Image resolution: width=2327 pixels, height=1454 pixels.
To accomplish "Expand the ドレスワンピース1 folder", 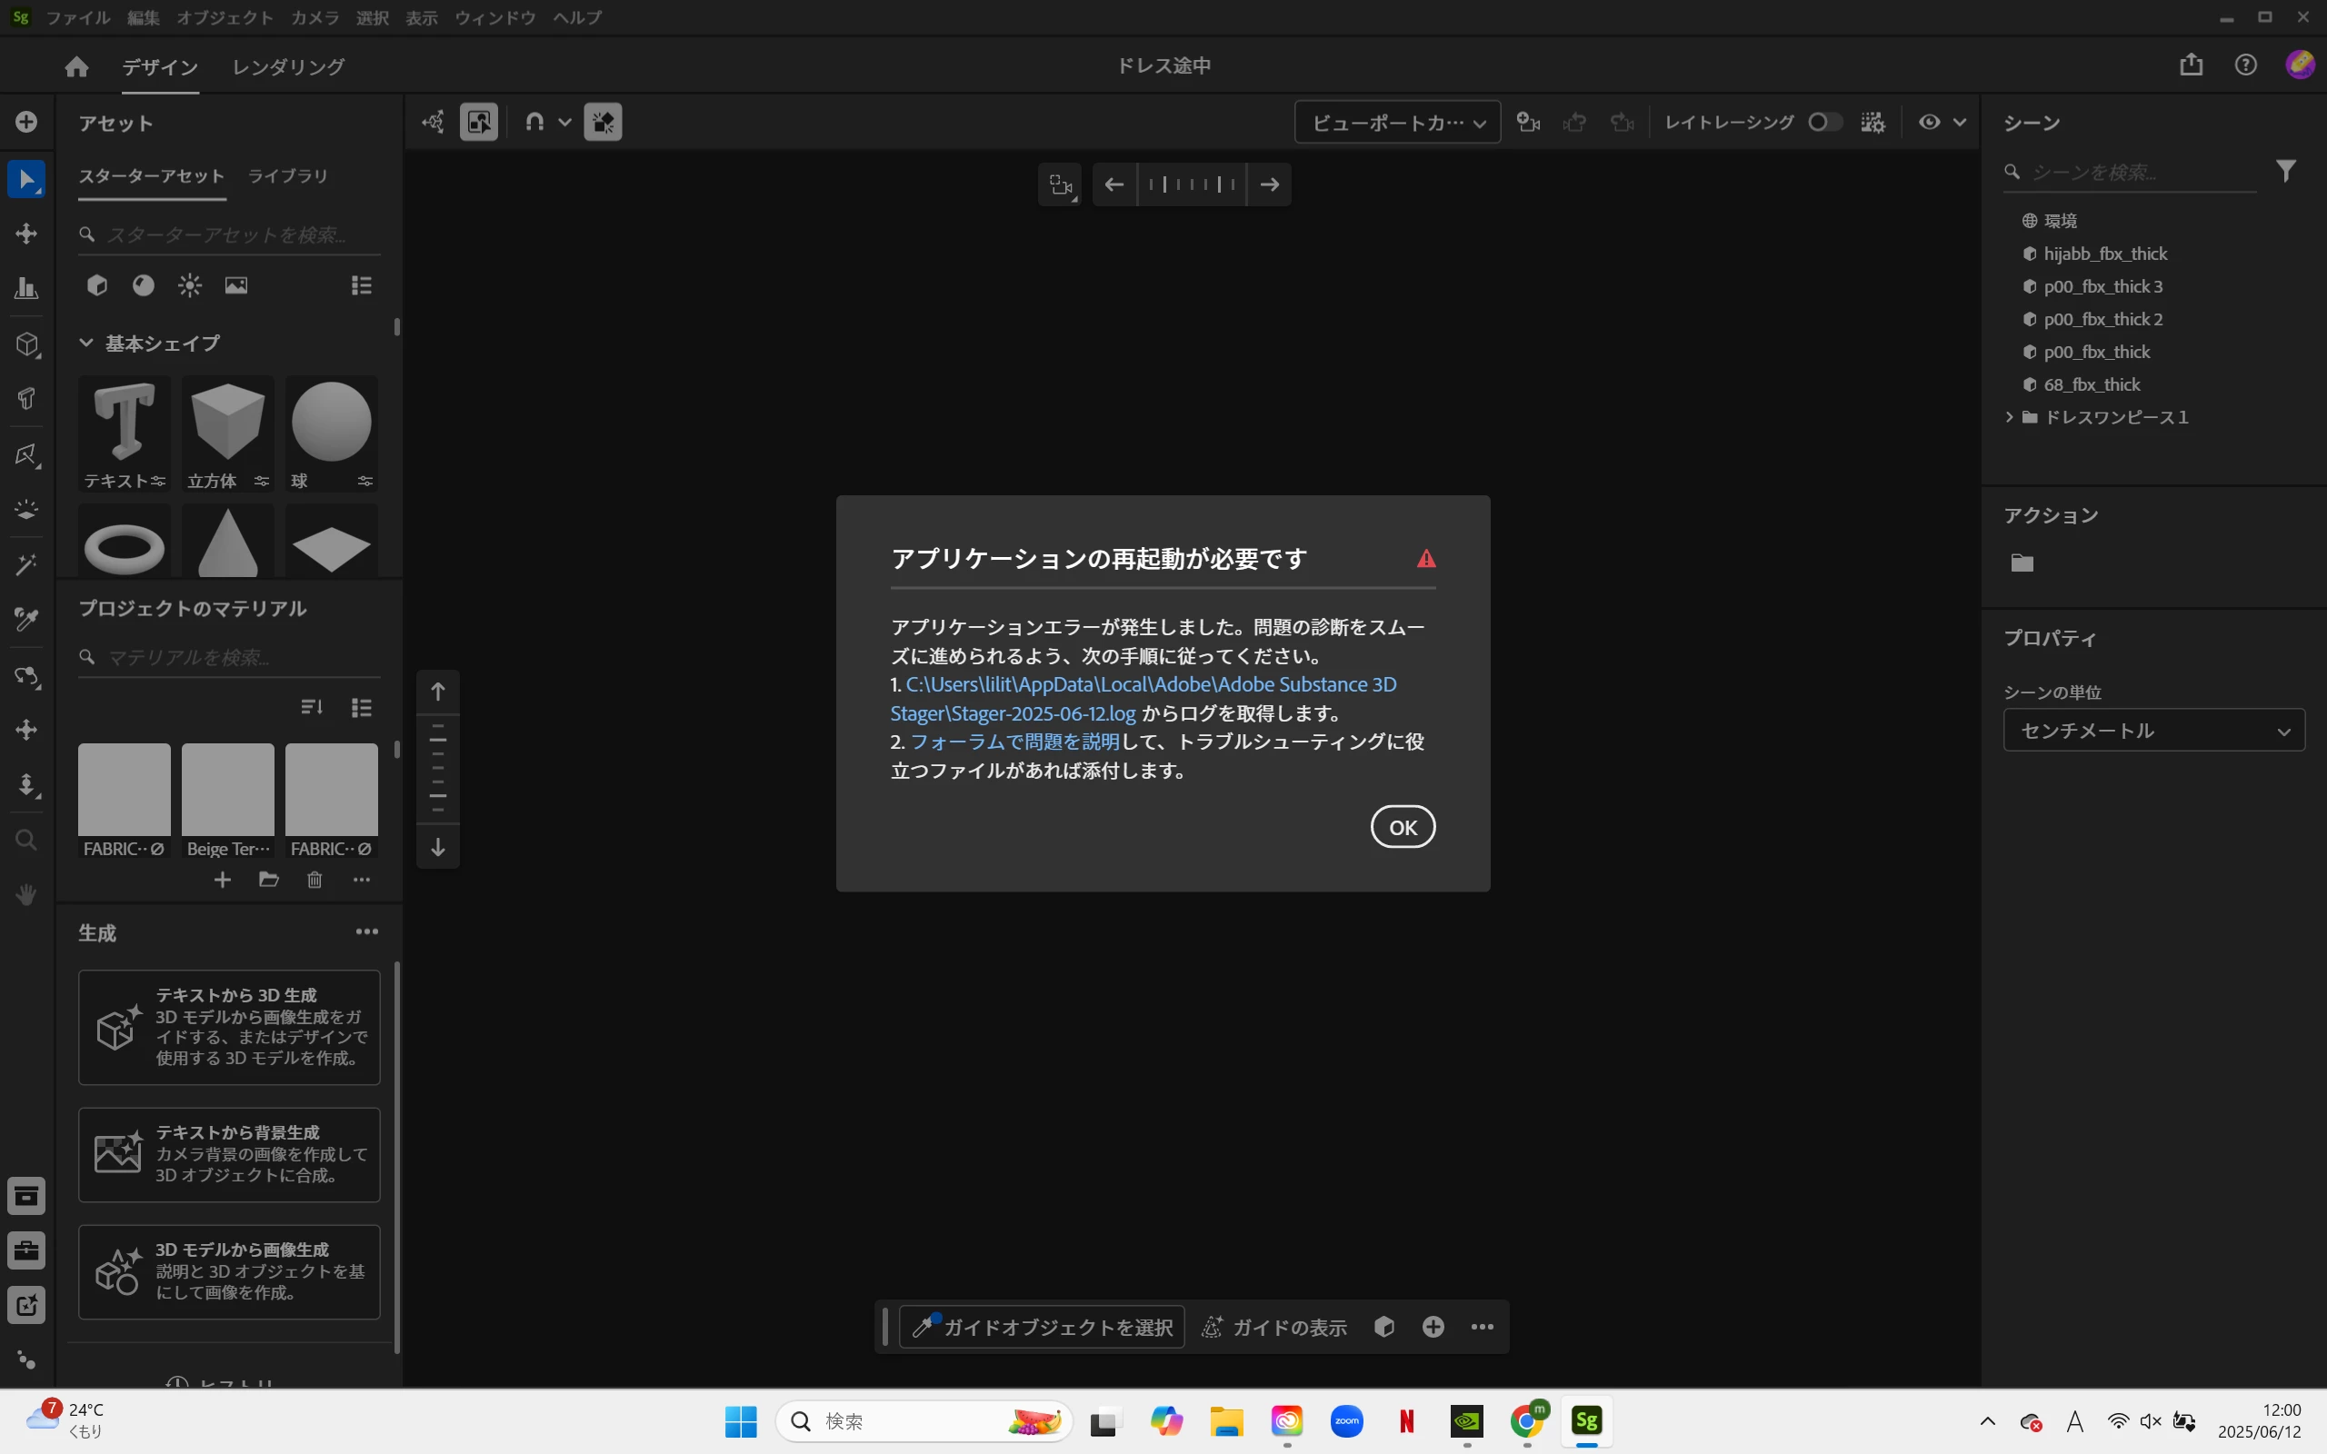I will pos(2009,417).
